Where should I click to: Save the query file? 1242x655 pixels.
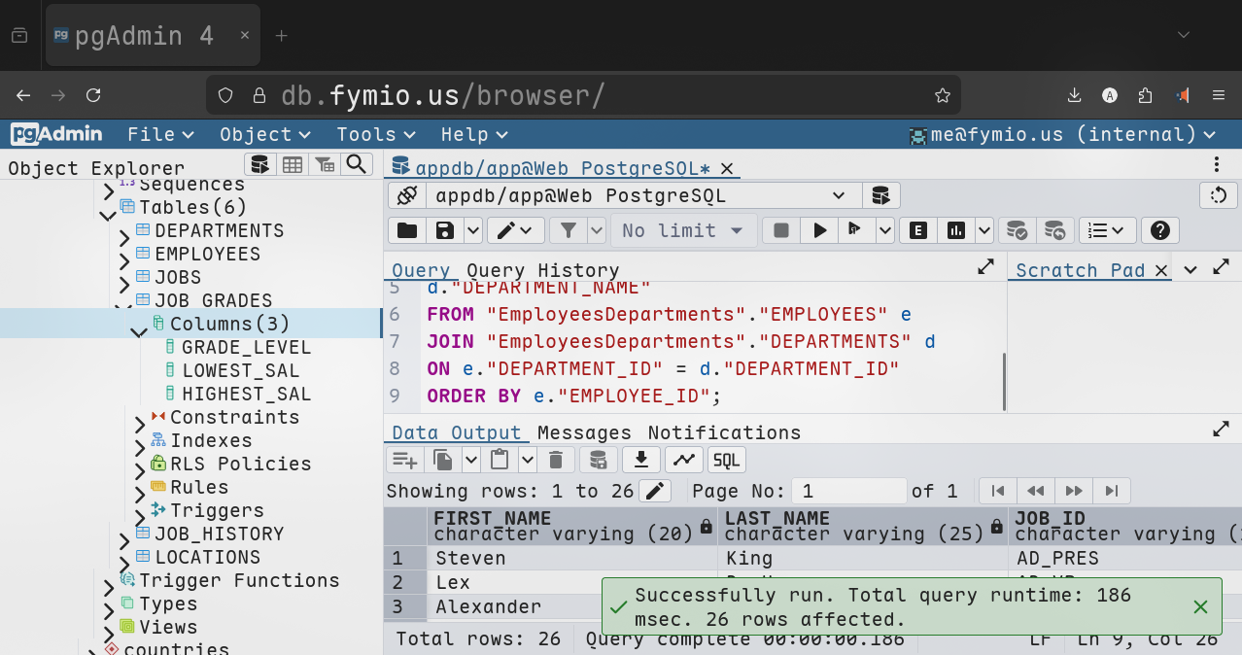pos(445,230)
